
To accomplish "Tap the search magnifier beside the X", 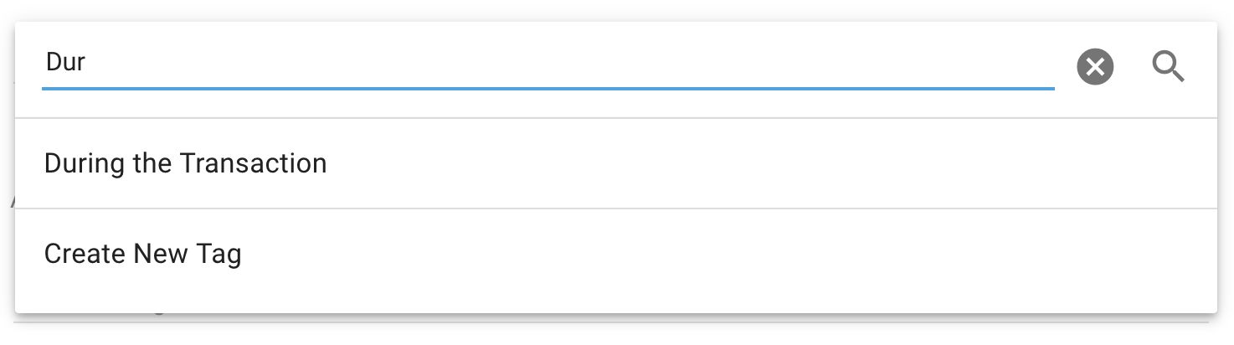I will pos(1168,66).
